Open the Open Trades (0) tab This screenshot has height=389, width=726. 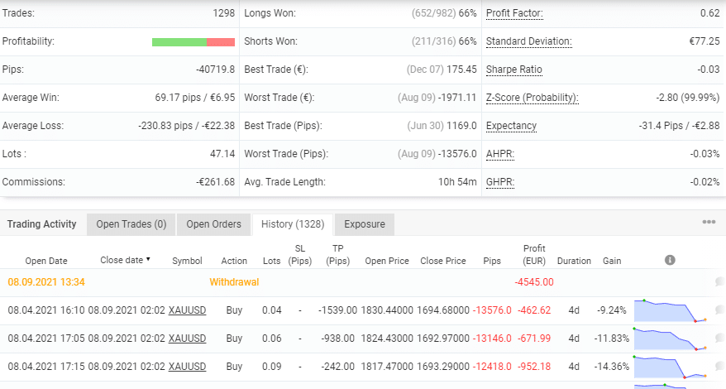point(131,224)
